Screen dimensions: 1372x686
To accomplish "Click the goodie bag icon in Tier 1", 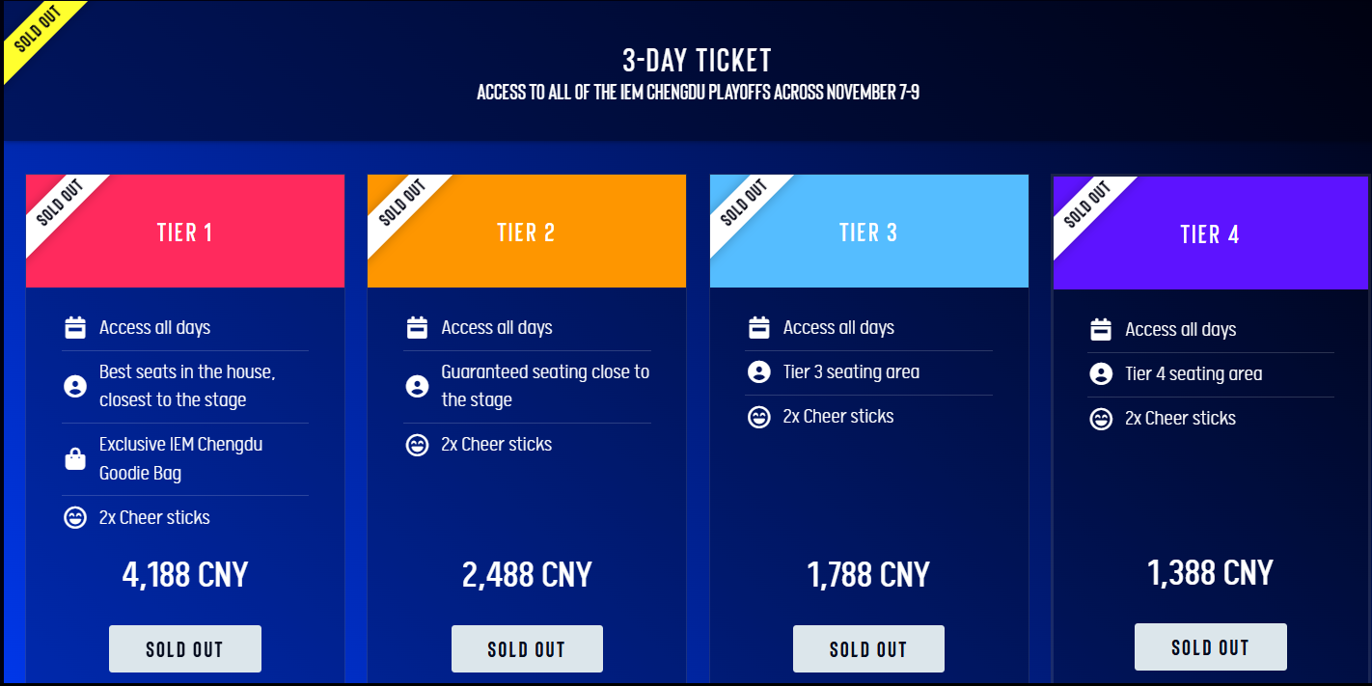I will point(75,459).
